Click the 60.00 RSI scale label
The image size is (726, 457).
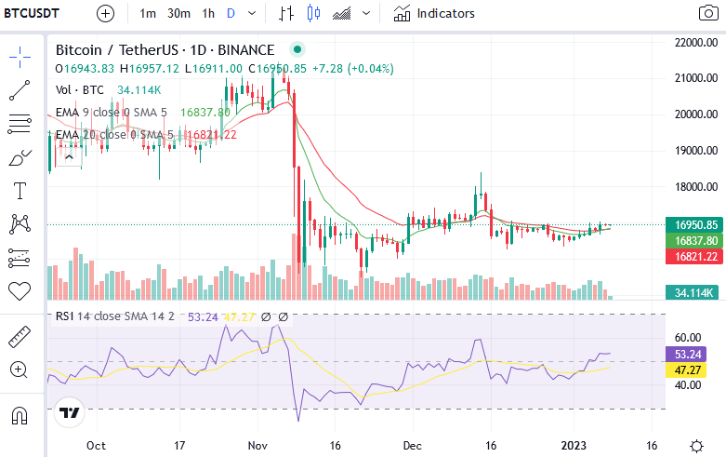pos(688,338)
